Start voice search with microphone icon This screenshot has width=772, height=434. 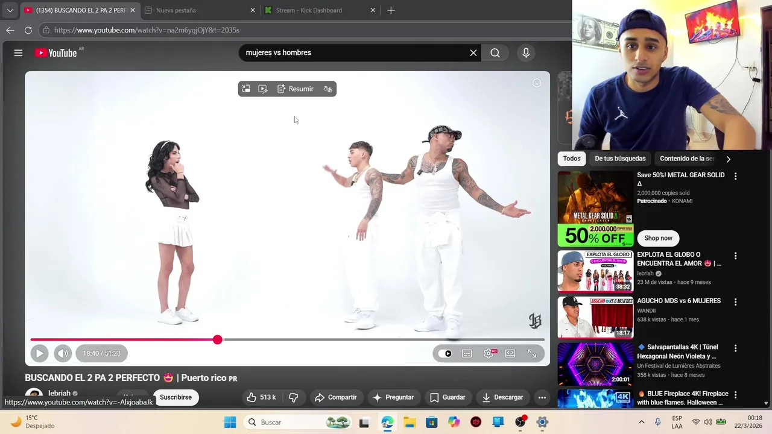pos(526,53)
